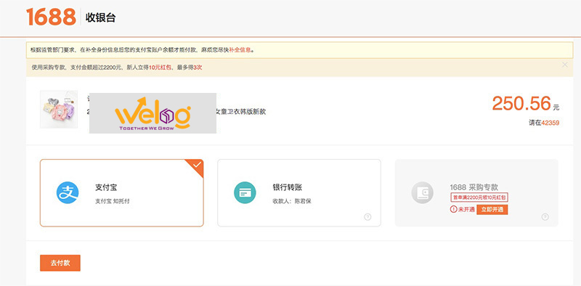Click the 10元红包 highlighted text
This screenshot has width=581, height=286.
tap(160, 68)
